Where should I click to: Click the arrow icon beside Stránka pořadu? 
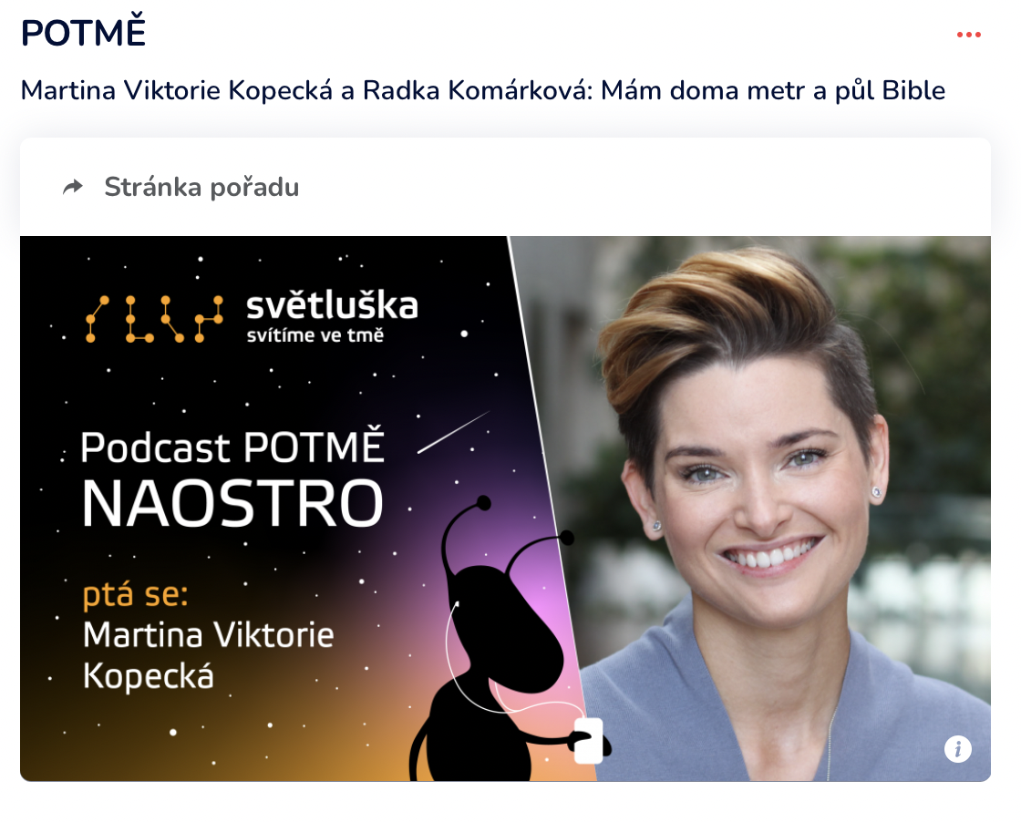pyautogui.click(x=73, y=188)
